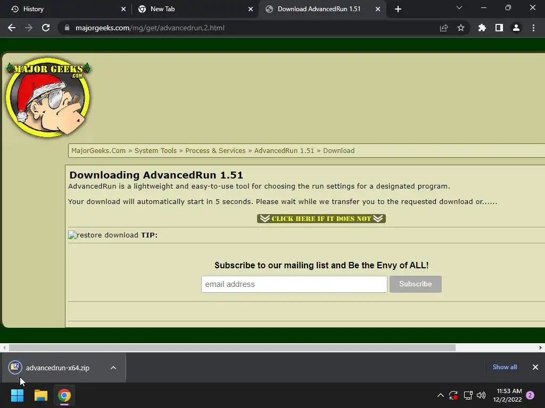This screenshot has width=545, height=408.
Task: Click the horizontal scrollbar thumb
Action: click(x=232, y=347)
